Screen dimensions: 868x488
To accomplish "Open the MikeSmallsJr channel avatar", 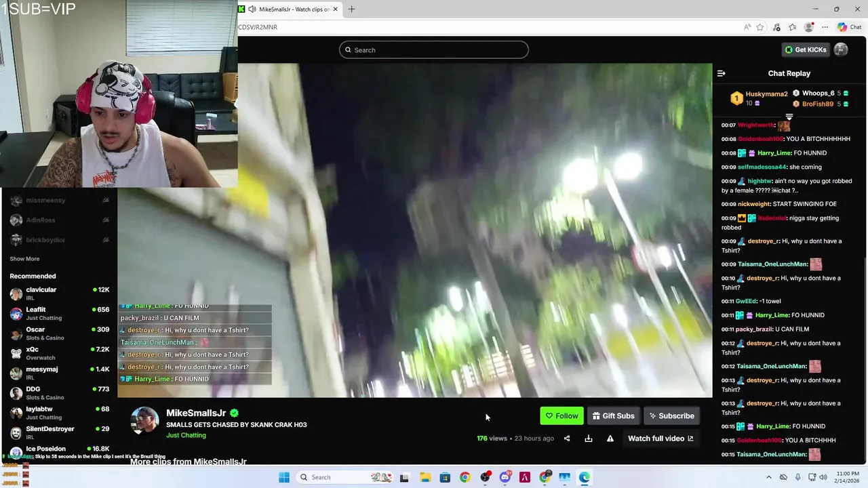I will click(x=144, y=422).
